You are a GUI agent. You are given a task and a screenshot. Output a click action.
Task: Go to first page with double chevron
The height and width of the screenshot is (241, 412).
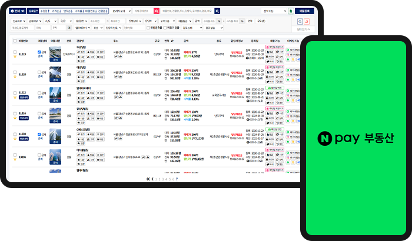click(x=148, y=179)
